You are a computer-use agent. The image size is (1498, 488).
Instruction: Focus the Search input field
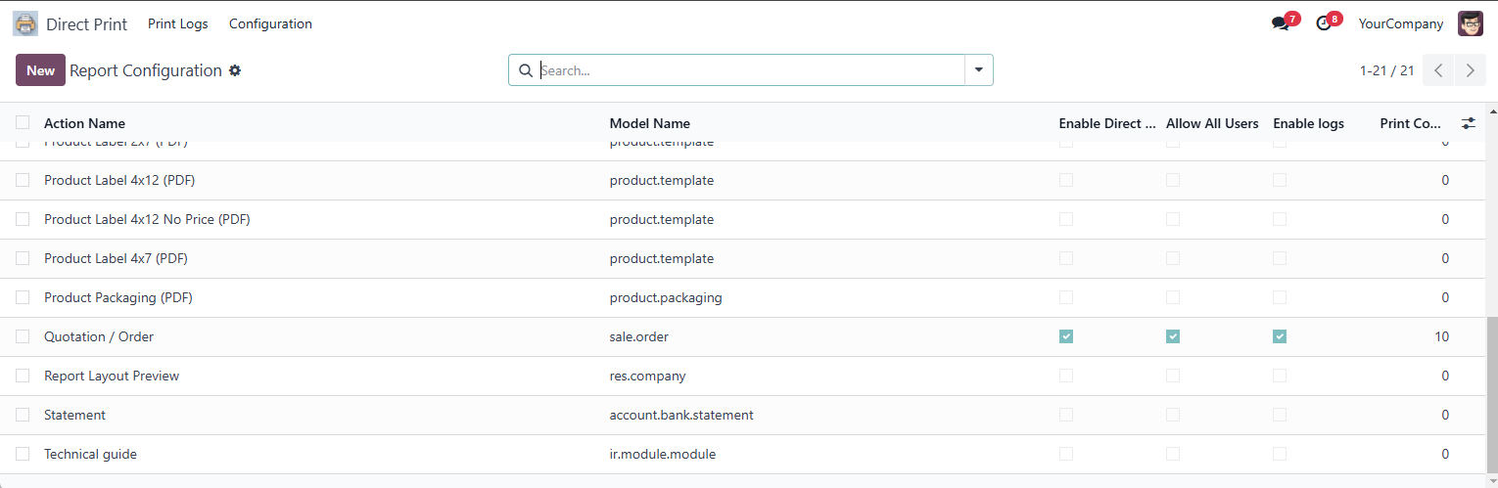749,70
